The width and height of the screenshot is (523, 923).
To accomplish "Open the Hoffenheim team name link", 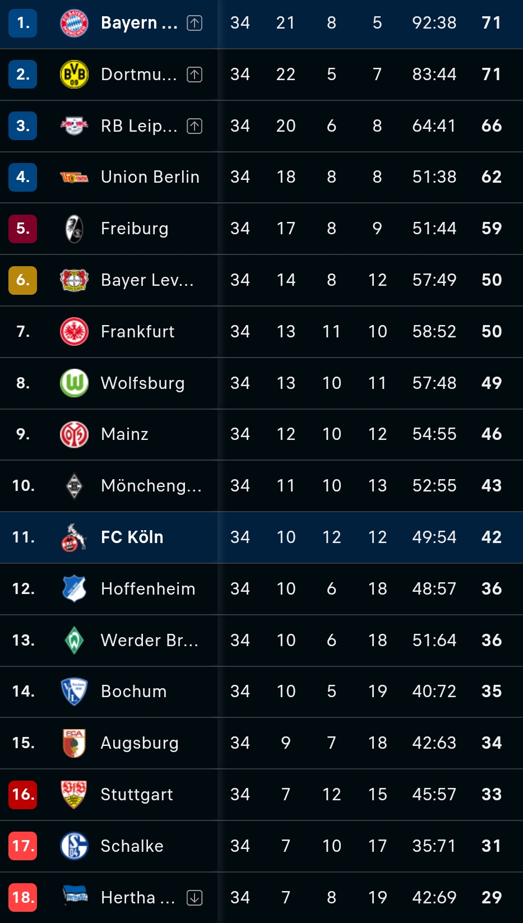I will (148, 589).
